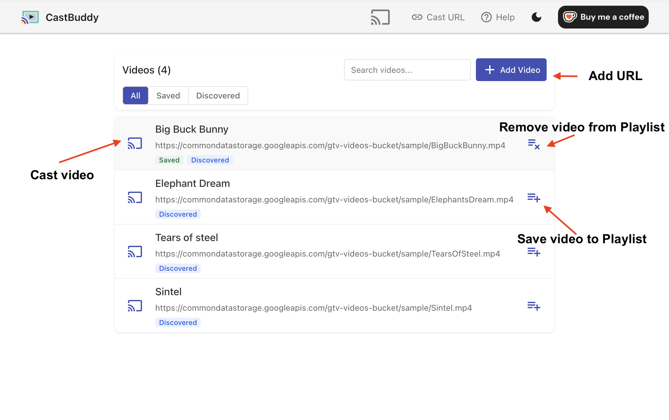Click the Search videos field
669x420 pixels.
(x=407, y=70)
